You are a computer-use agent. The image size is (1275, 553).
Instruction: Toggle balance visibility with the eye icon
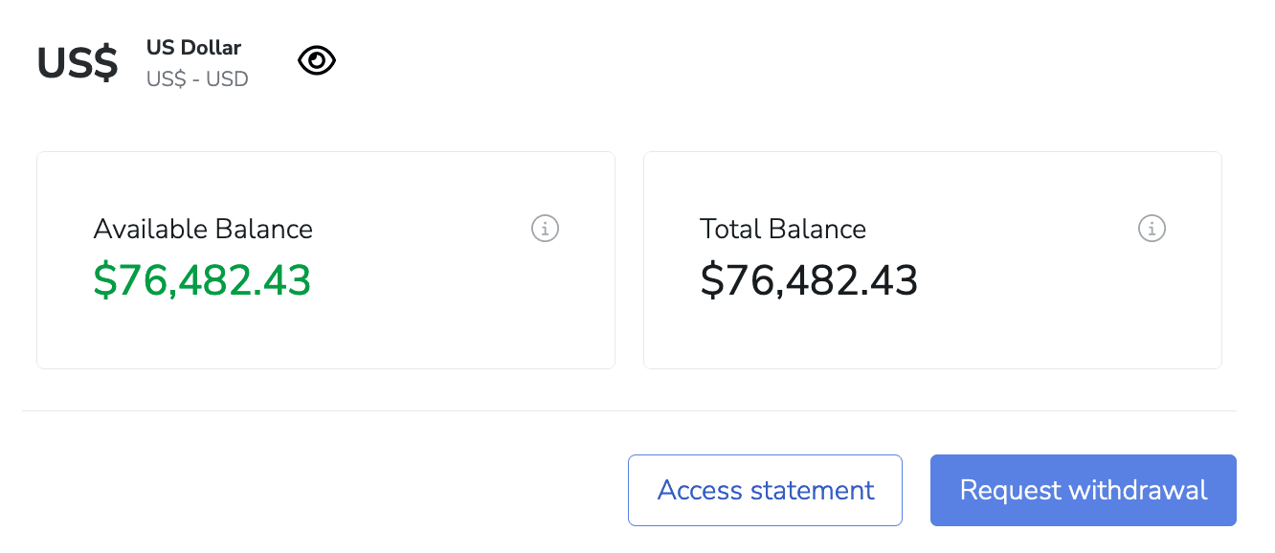coord(317,61)
